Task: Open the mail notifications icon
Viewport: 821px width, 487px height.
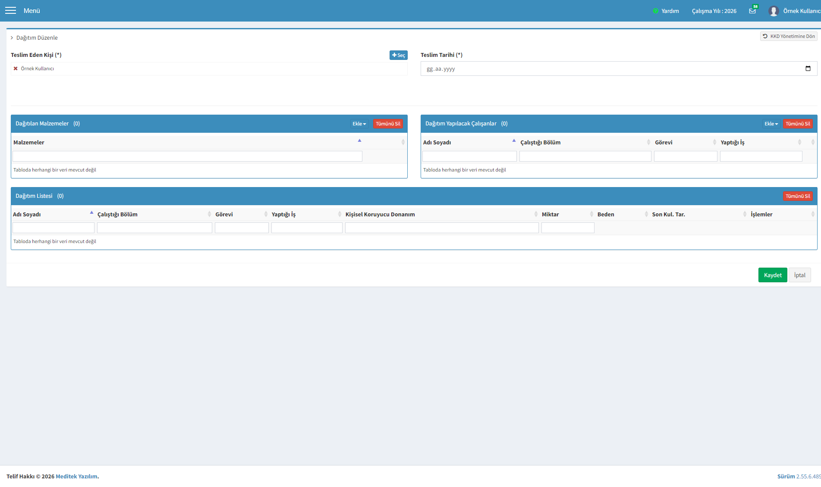Action: click(752, 11)
